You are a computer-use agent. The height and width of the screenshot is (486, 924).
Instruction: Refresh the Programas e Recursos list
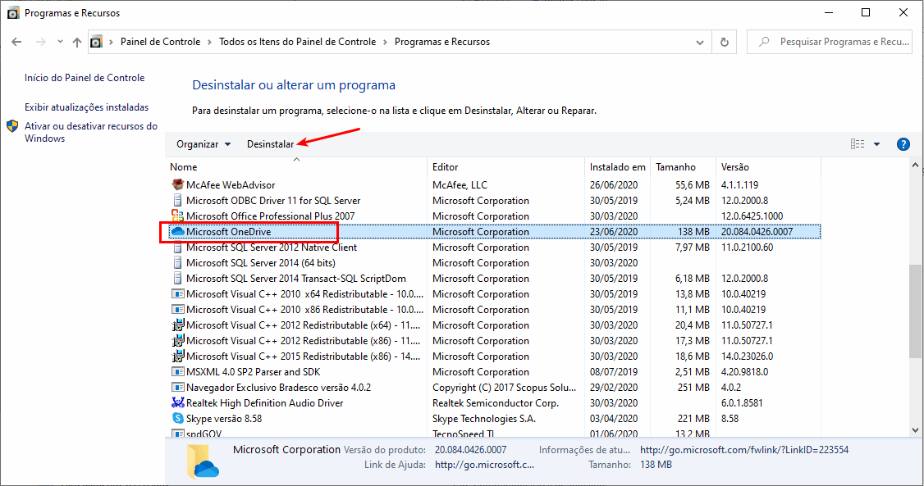coord(725,42)
